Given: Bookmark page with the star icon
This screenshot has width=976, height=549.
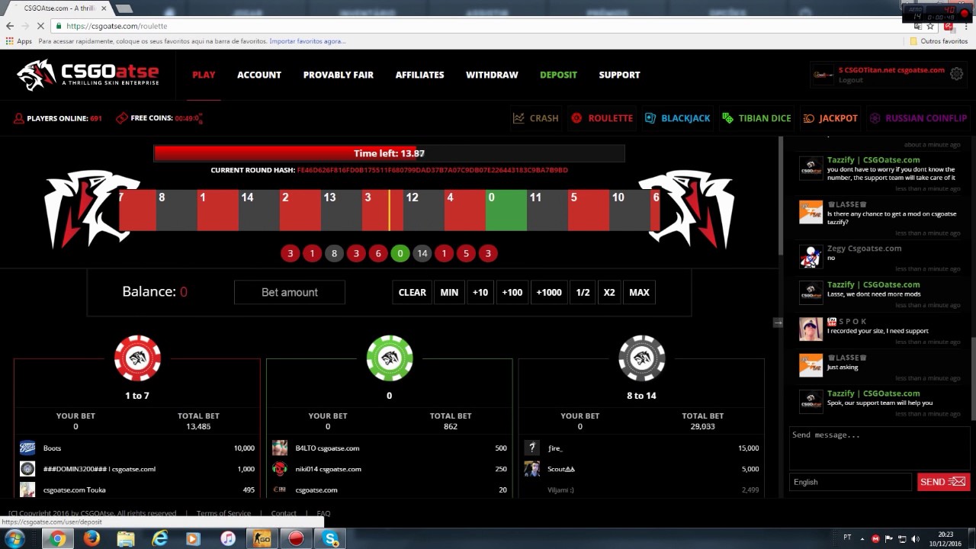Looking at the screenshot, I should point(930,26).
